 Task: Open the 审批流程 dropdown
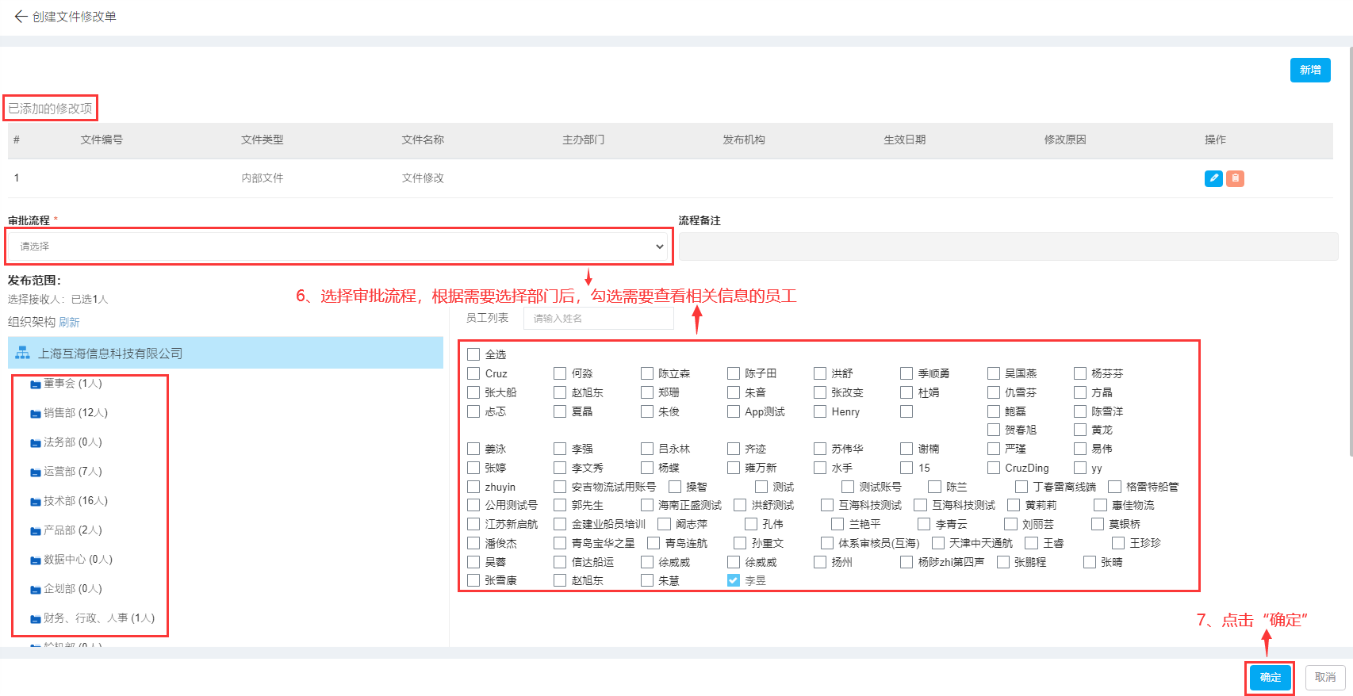pyautogui.click(x=339, y=247)
